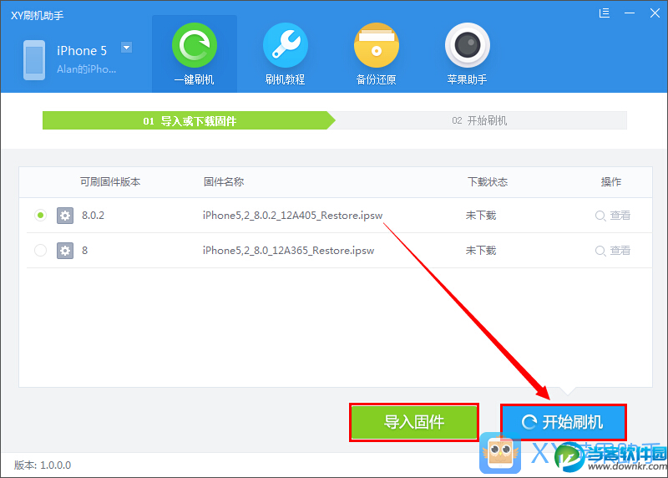
Task: Close the XY刷机助手 window
Action: (x=655, y=13)
